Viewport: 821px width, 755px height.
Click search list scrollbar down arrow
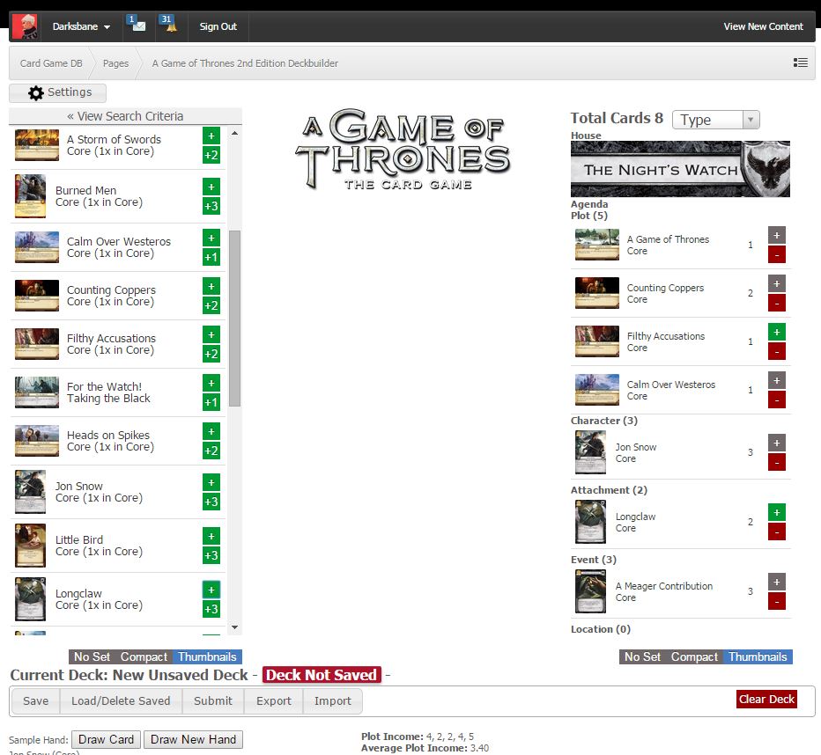coord(235,627)
